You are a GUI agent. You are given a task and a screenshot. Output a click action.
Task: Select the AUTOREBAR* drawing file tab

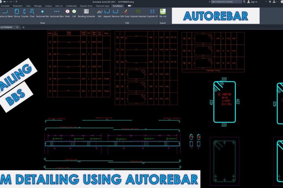click(x=7, y=27)
